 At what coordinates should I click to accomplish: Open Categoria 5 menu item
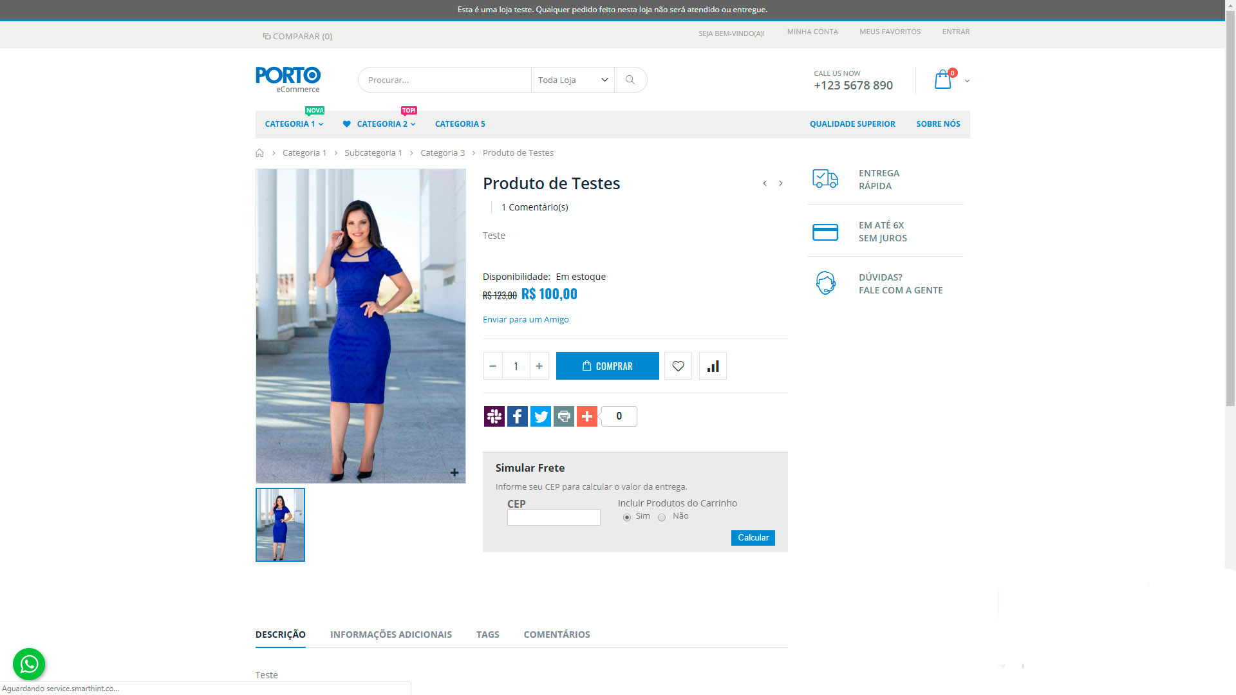click(460, 124)
